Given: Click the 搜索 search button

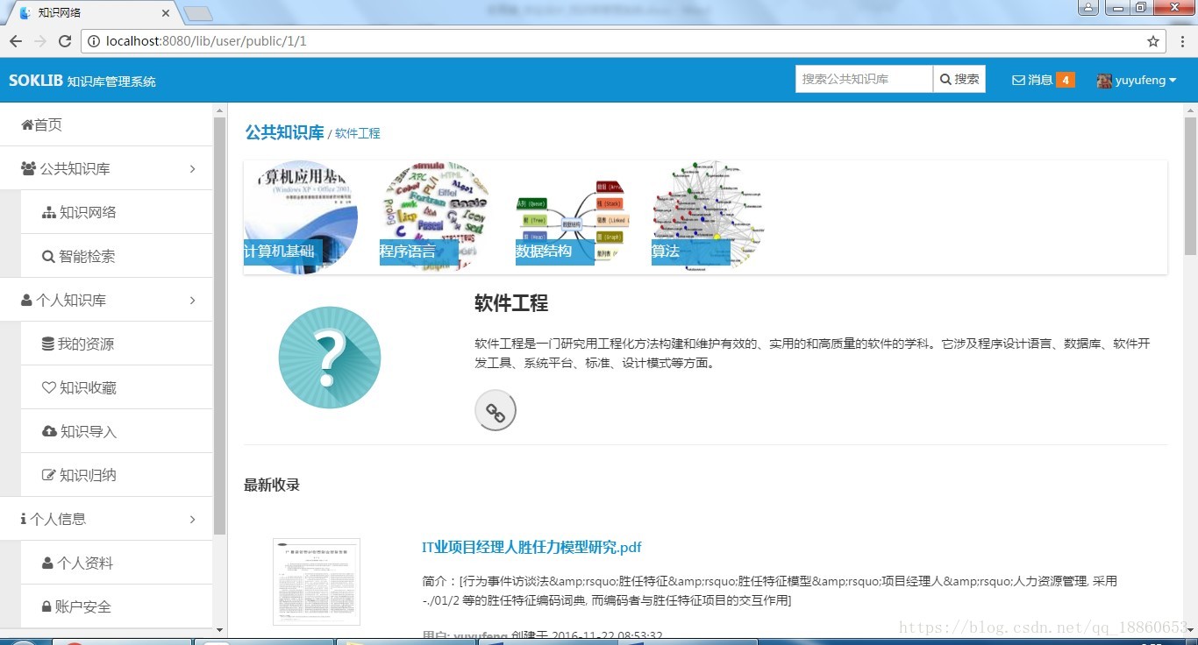Looking at the screenshot, I should tap(959, 79).
